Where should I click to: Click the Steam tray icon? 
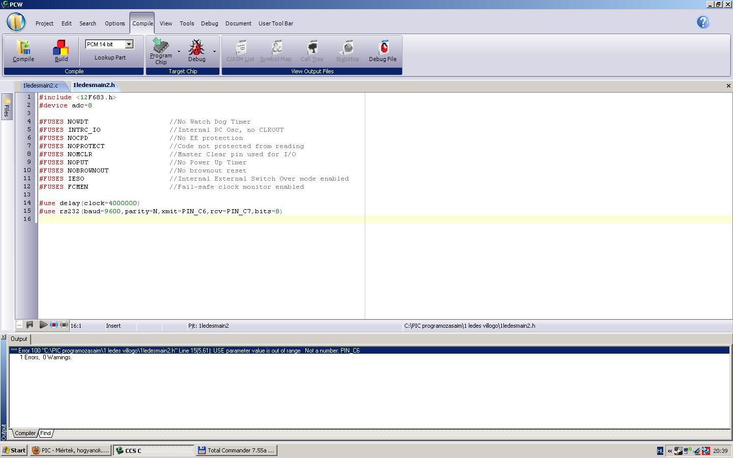[x=679, y=450]
